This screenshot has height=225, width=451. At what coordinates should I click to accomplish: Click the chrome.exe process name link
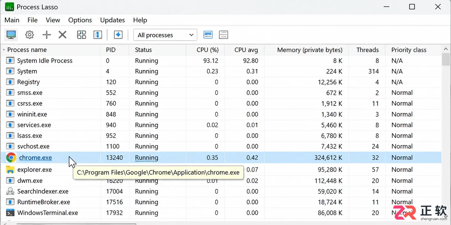[35, 158]
